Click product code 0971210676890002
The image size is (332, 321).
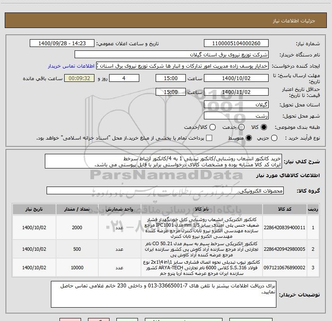point(285,268)
